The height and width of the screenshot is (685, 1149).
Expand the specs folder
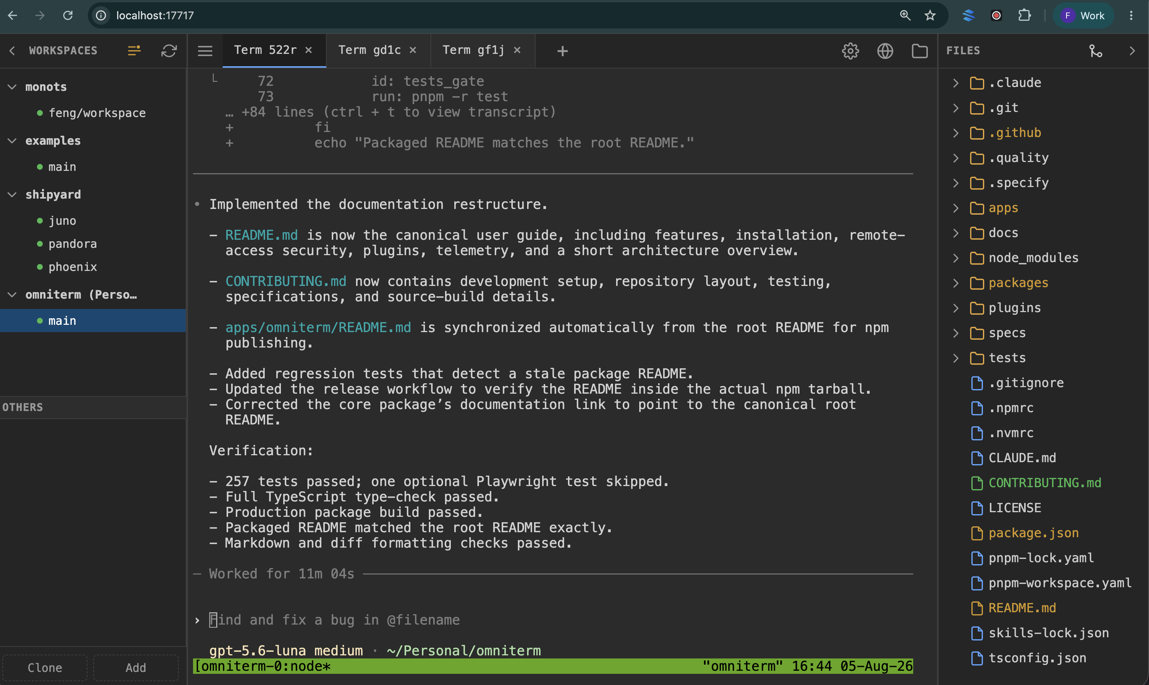pyautogui.click(x=956, y=333)
